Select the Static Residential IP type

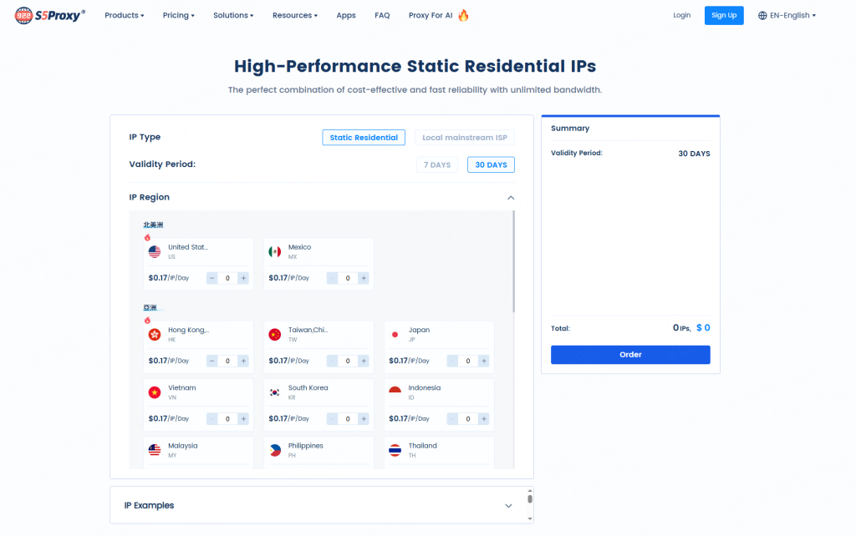(364, 138)
